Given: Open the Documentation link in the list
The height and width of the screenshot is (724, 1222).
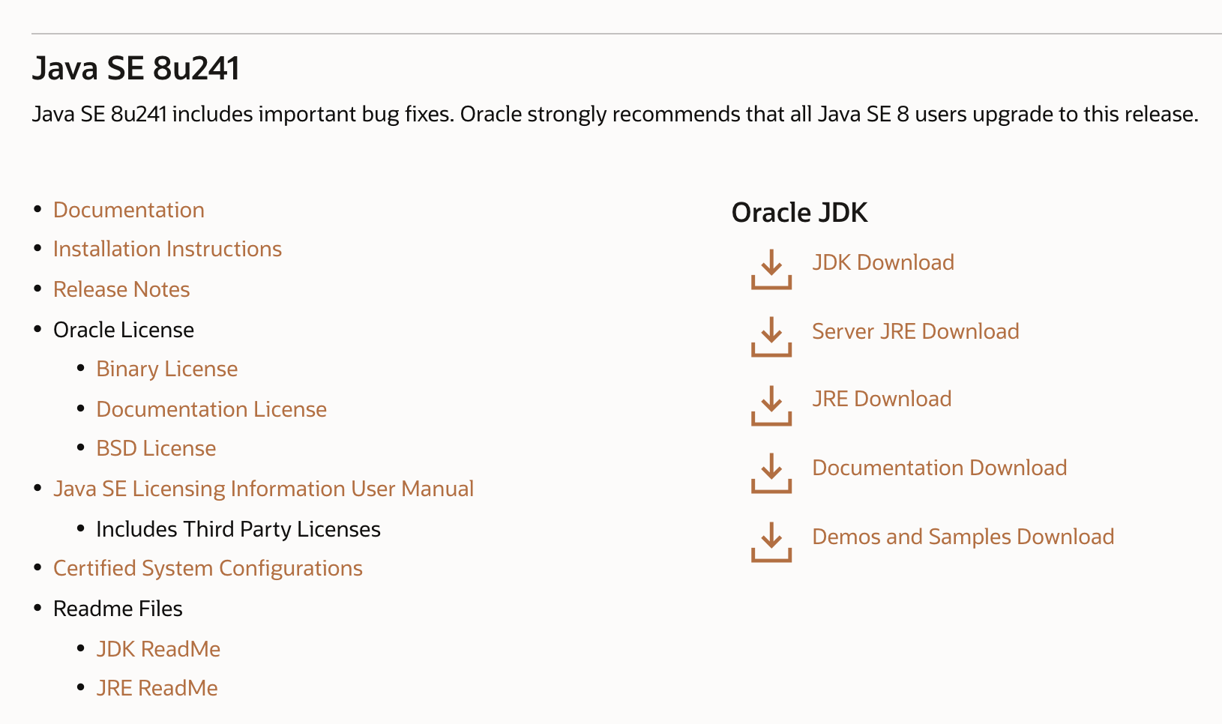Looking at the screenshot, I should coord(129,210).
